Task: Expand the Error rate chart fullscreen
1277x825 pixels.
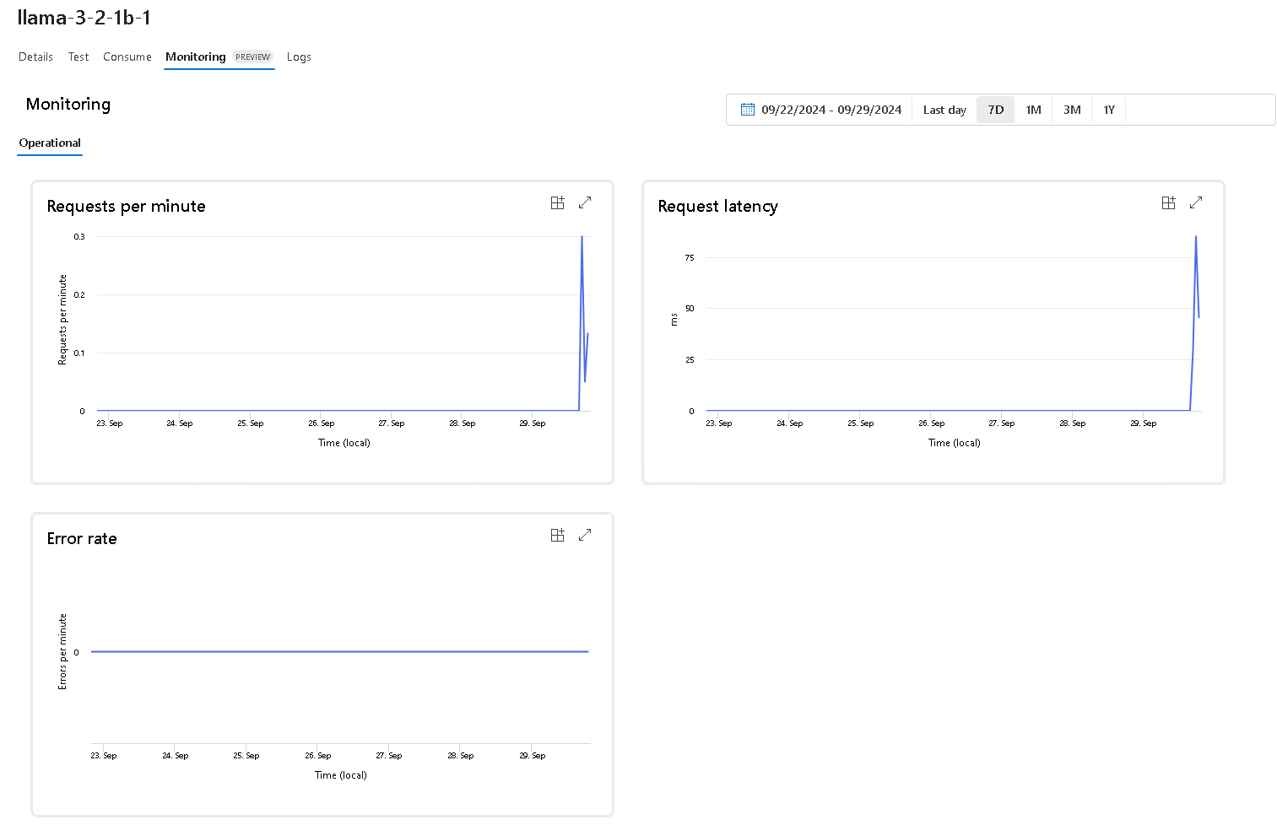Action: 585,535
